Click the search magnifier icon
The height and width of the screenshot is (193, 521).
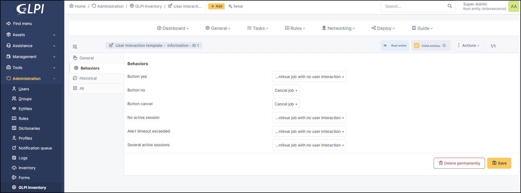click(x=450, y=6)
